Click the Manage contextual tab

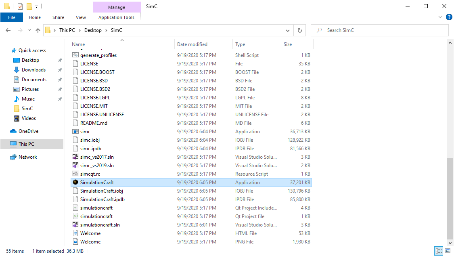point(117,7)
